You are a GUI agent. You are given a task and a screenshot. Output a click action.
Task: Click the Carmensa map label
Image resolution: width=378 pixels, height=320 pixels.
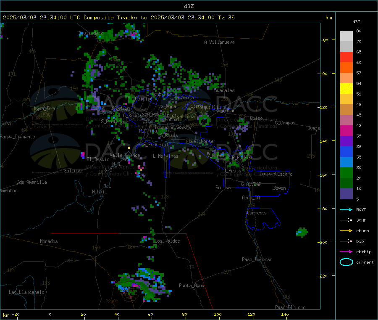pos(257,213)
